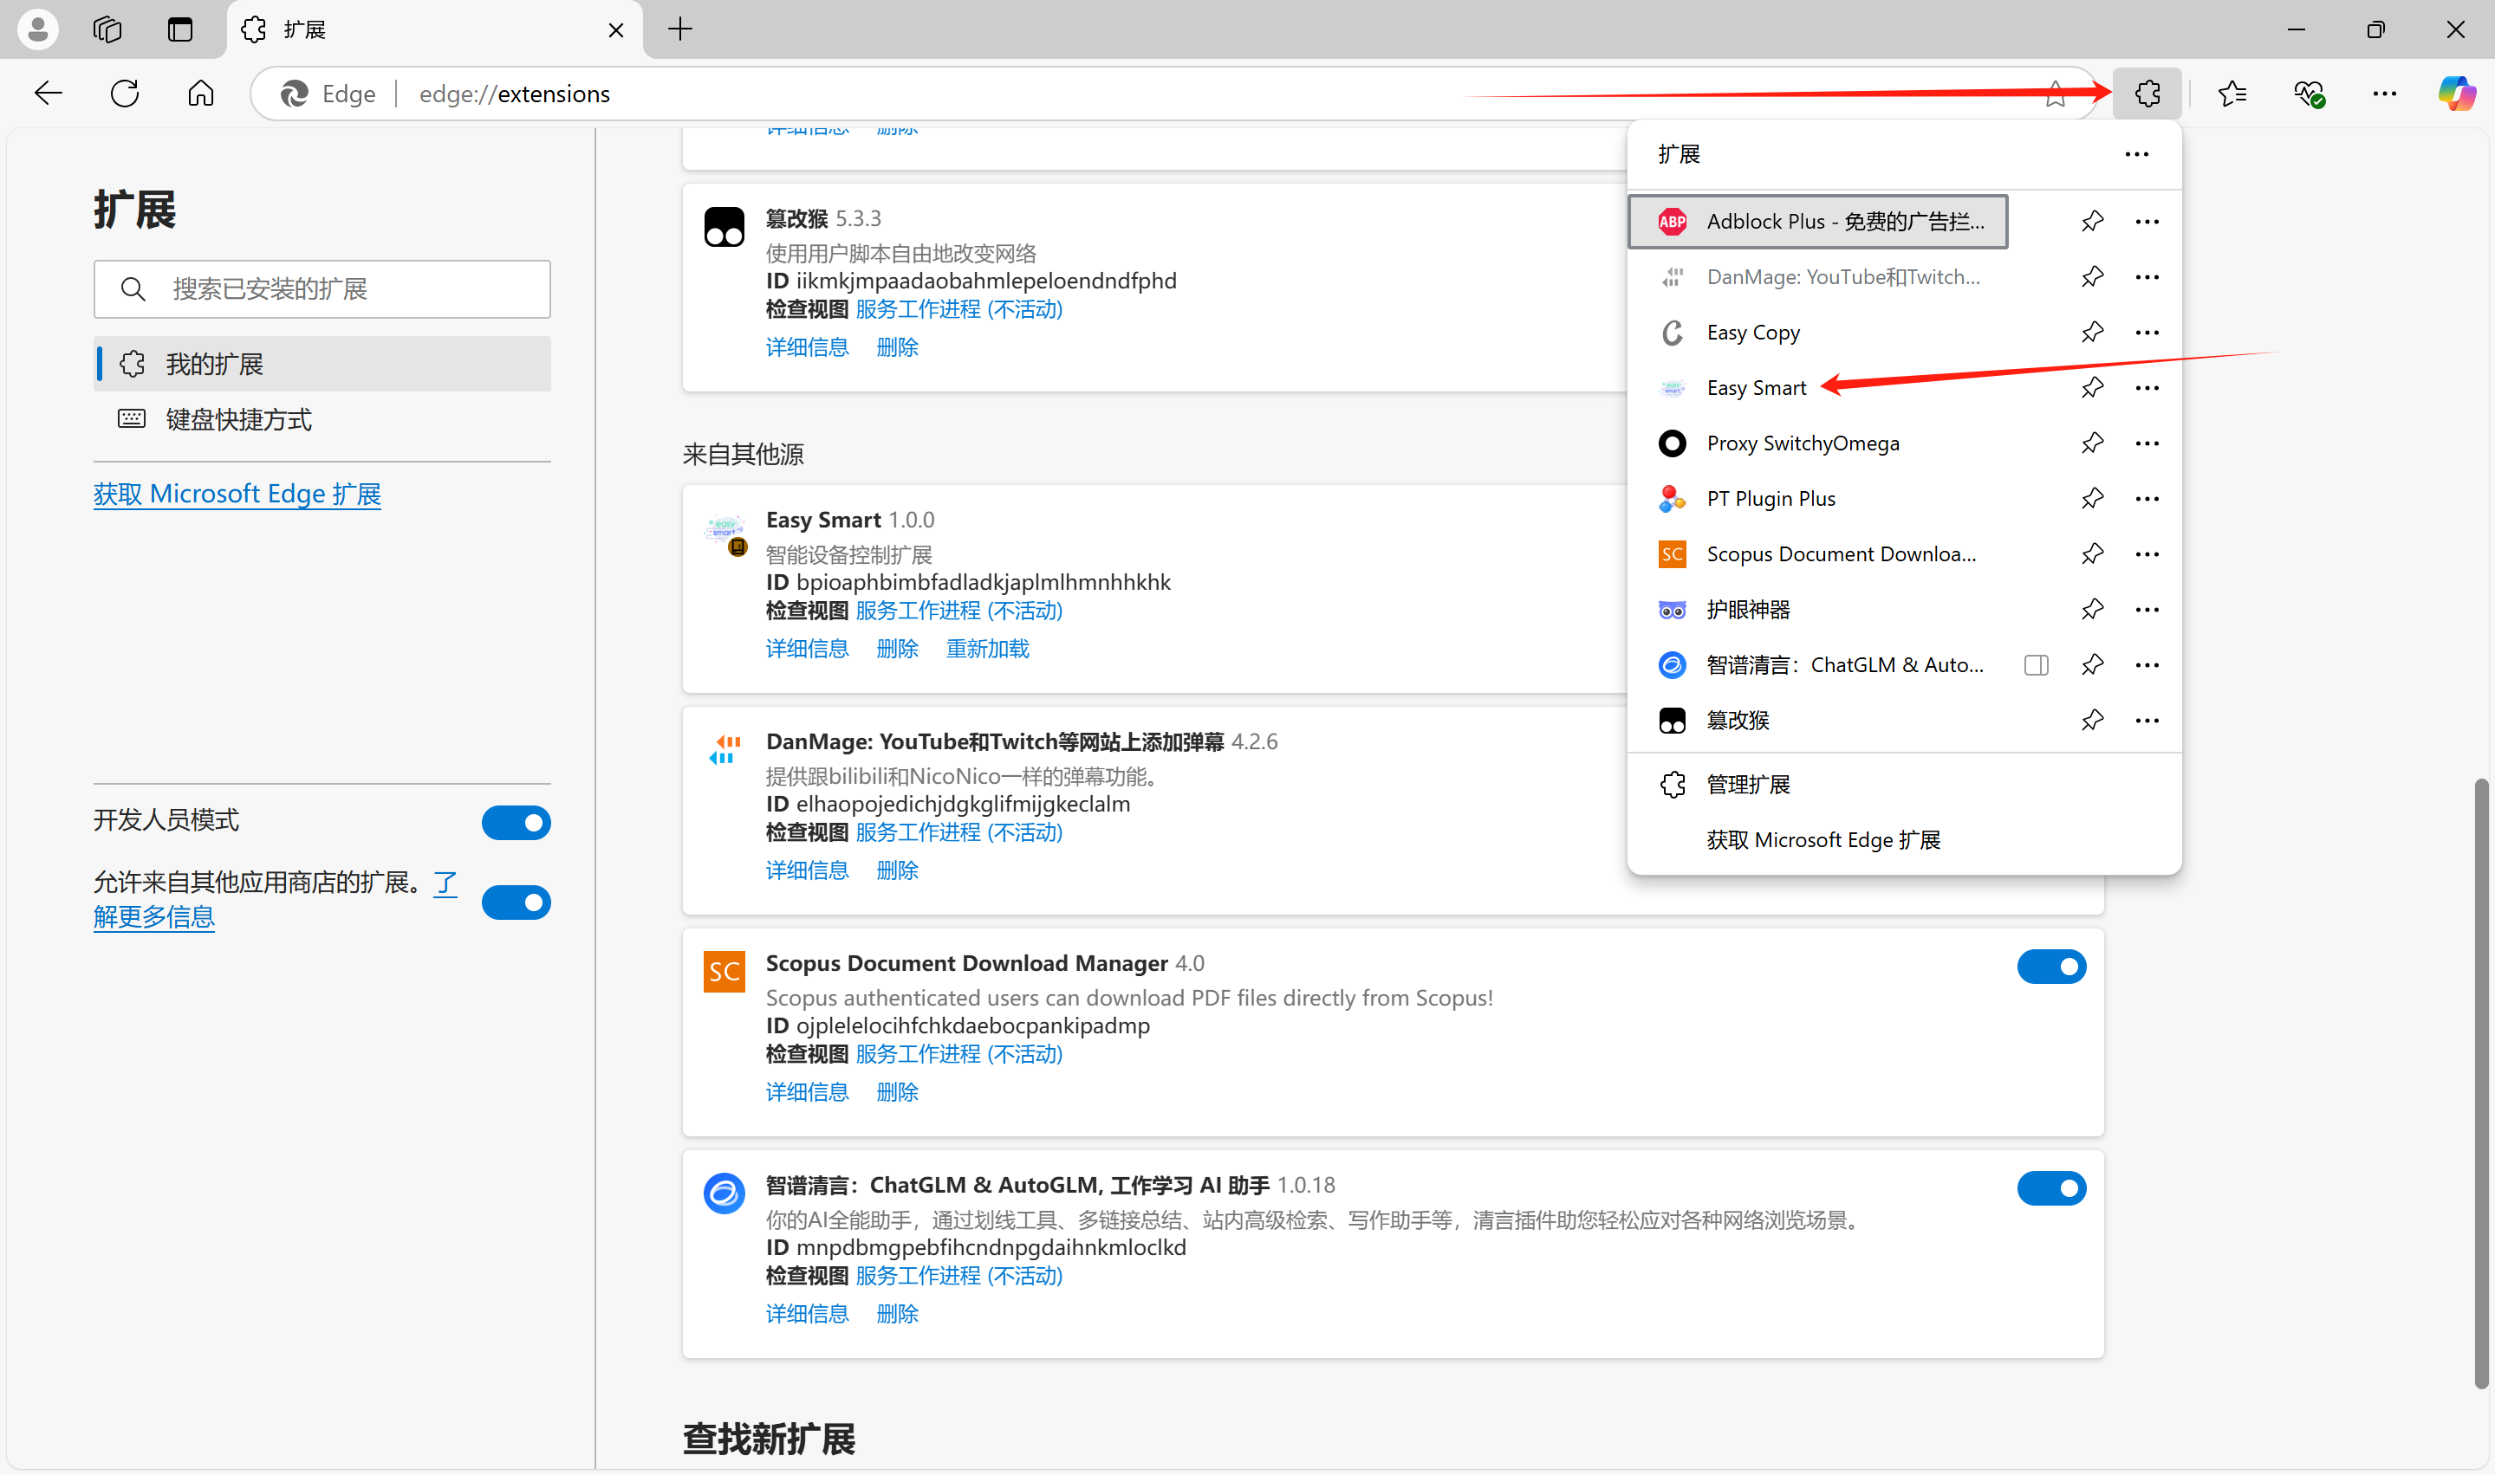Select Easy Smart in extensions popup
Viewport: 2495px width, 1475px height.
(x=1818, y=388)
